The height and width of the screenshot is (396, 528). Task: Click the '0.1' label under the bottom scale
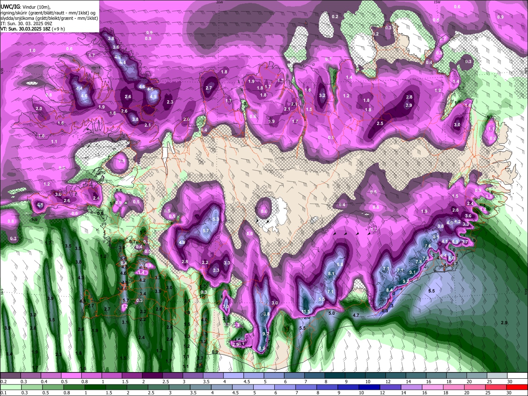[3, 393]
